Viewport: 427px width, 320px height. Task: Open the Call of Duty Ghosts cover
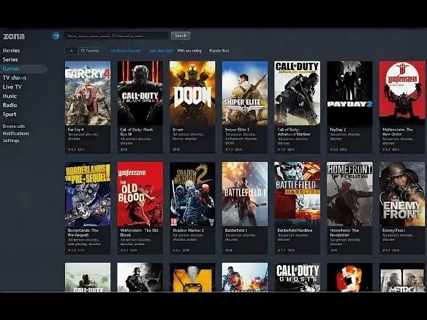point(297,277)
